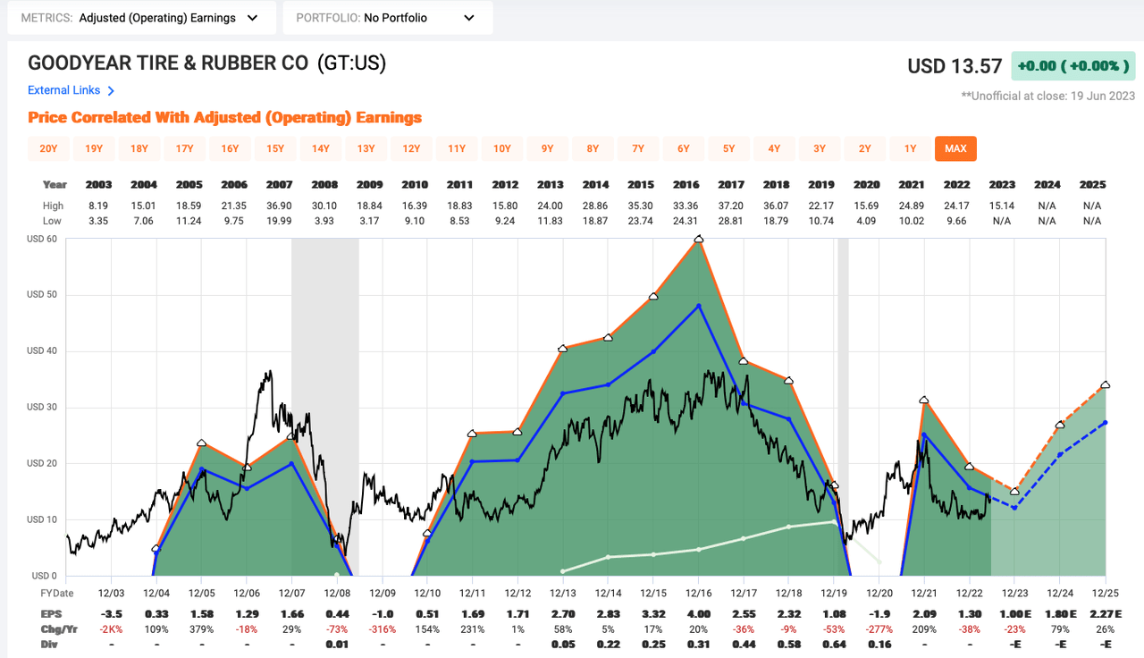Select the 15Y time range
Viewport: 1144px width, 658px height.
click(x=275, y=148)
